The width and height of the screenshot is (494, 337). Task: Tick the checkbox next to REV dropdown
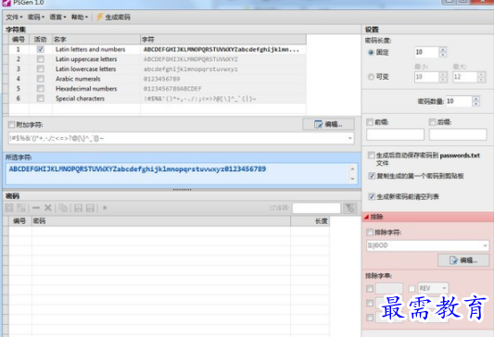pyautogui.click(x=412, y=288)
